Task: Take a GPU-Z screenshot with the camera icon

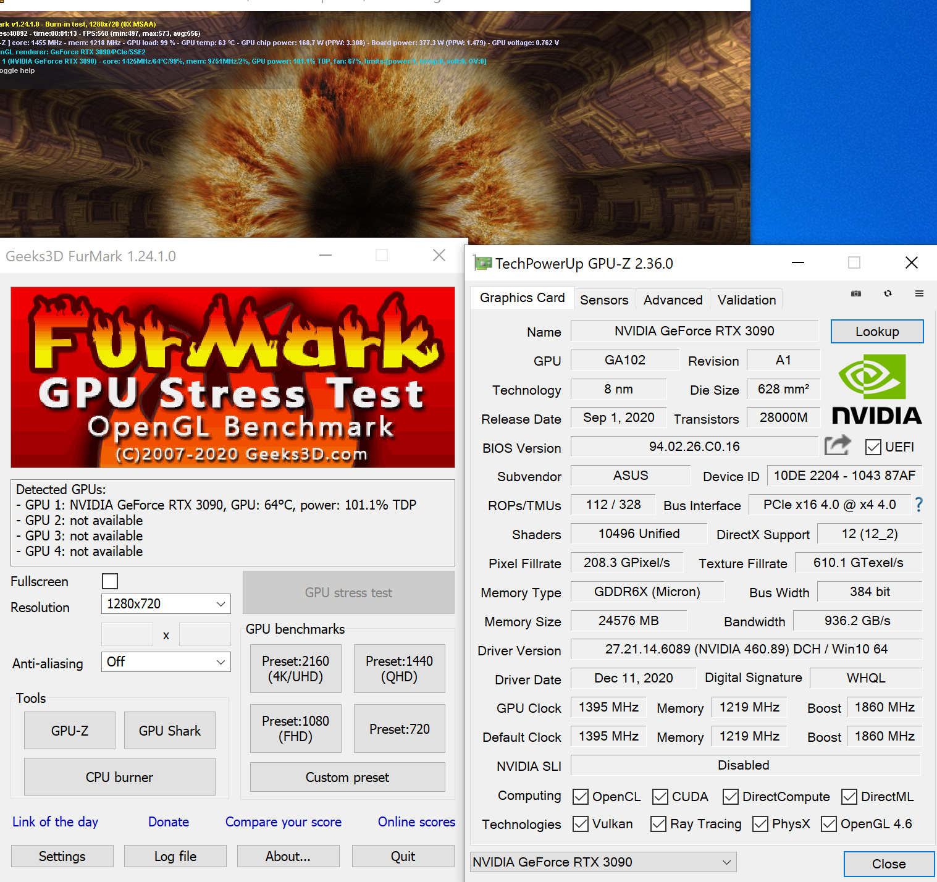Action: (x=855, y=293)
